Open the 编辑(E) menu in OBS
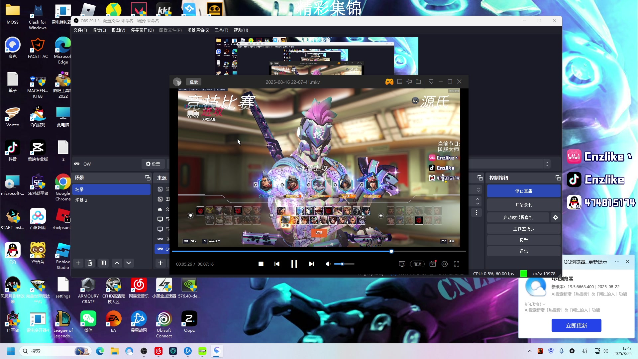The image size is (638, 359). pos(99,30)
